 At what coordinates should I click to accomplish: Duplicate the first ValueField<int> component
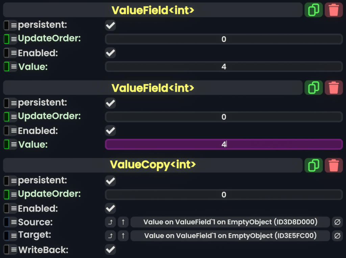(x=313, y=10)
